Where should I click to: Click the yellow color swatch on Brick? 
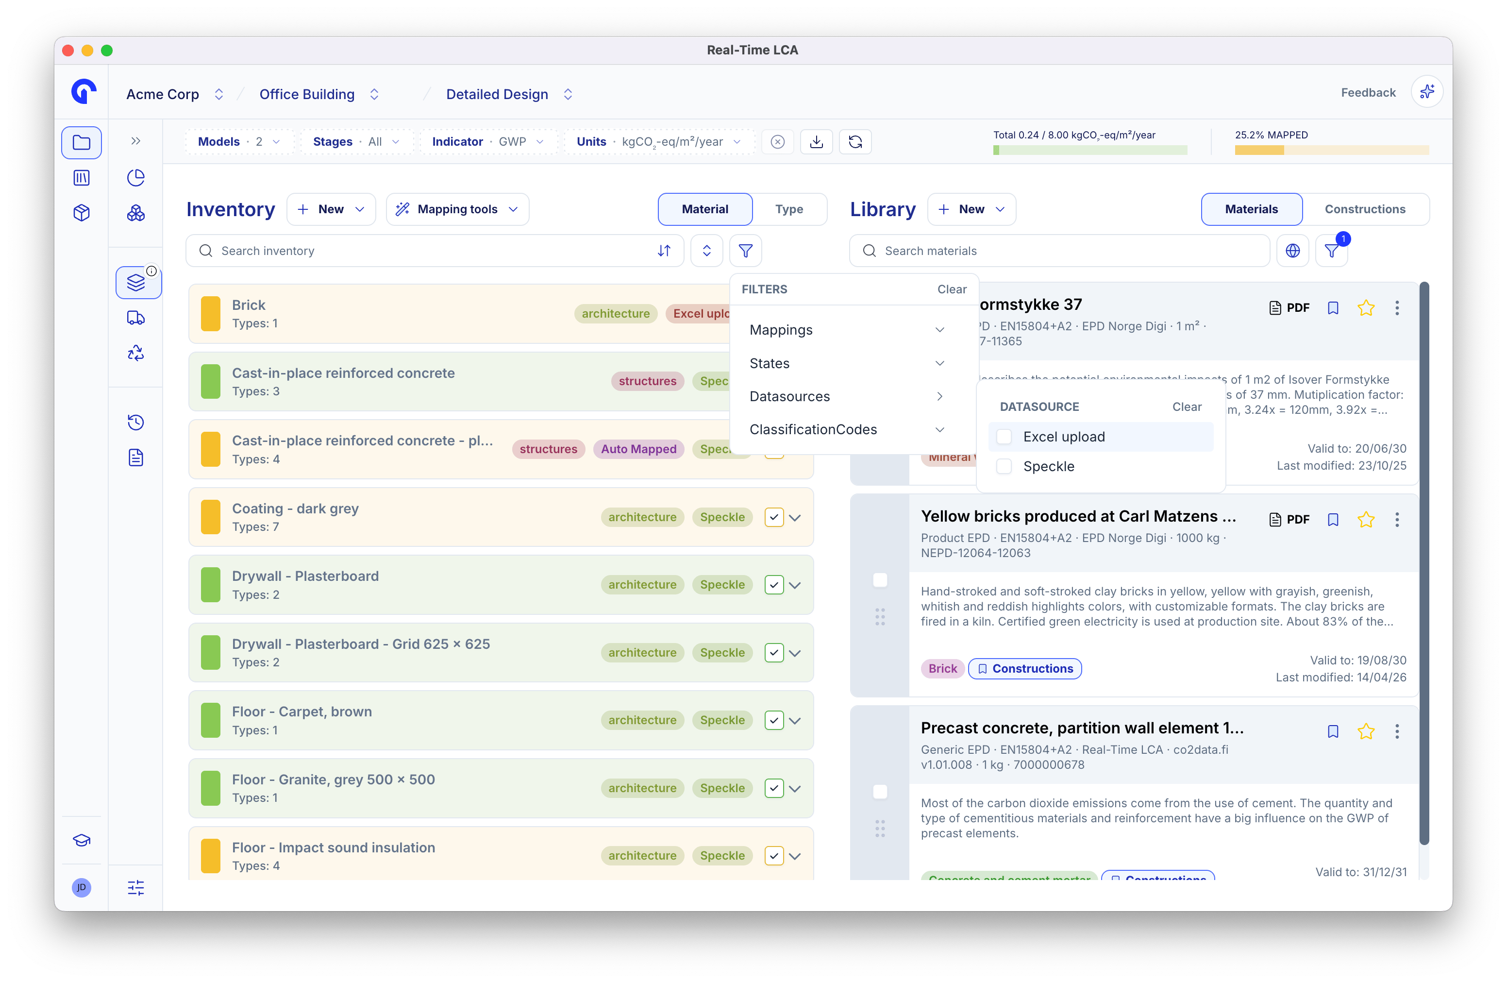point(210,314)
